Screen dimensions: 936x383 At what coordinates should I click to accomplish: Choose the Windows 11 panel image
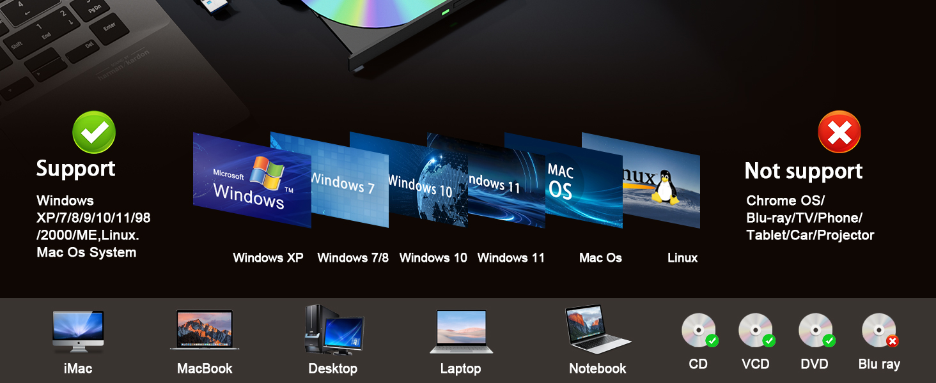tap(505, 185)
